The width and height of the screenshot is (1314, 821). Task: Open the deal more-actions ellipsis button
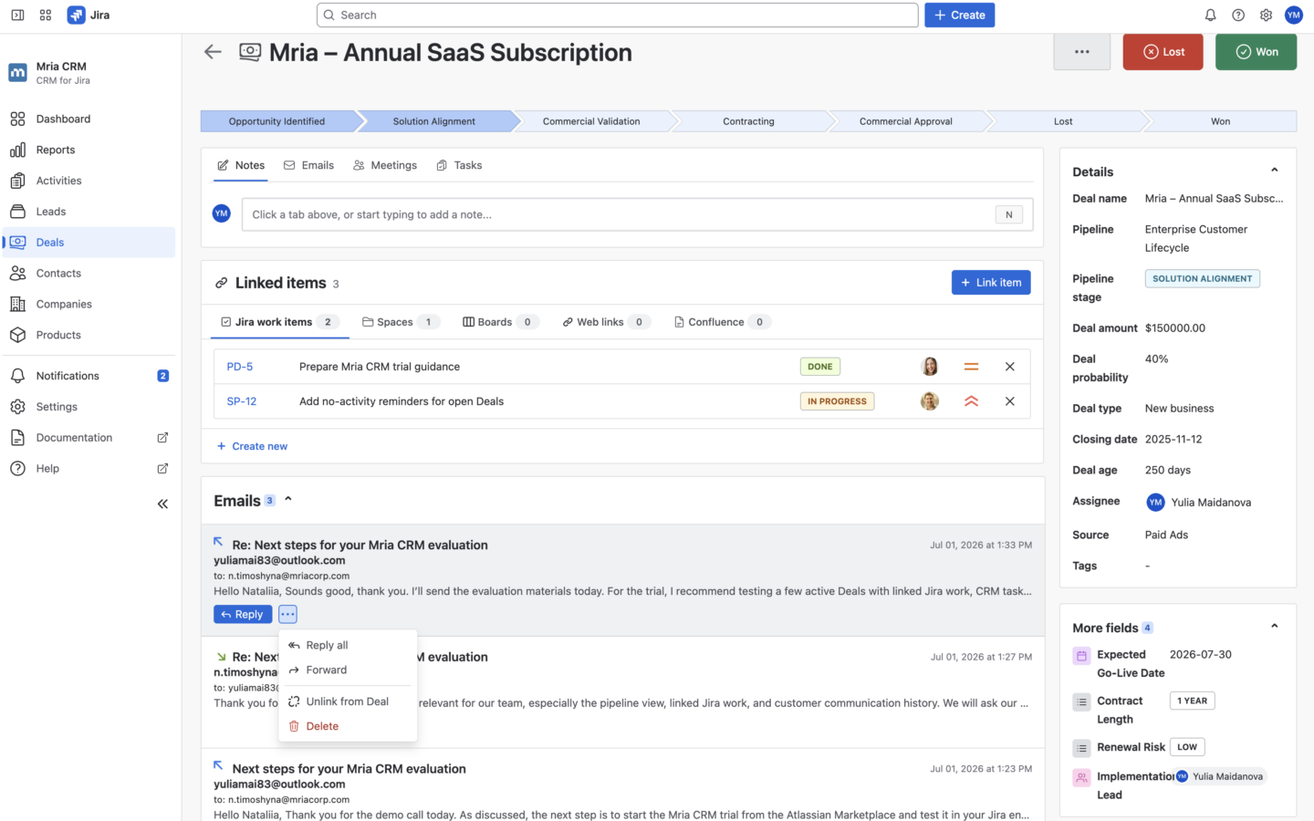coord(1082,52)
